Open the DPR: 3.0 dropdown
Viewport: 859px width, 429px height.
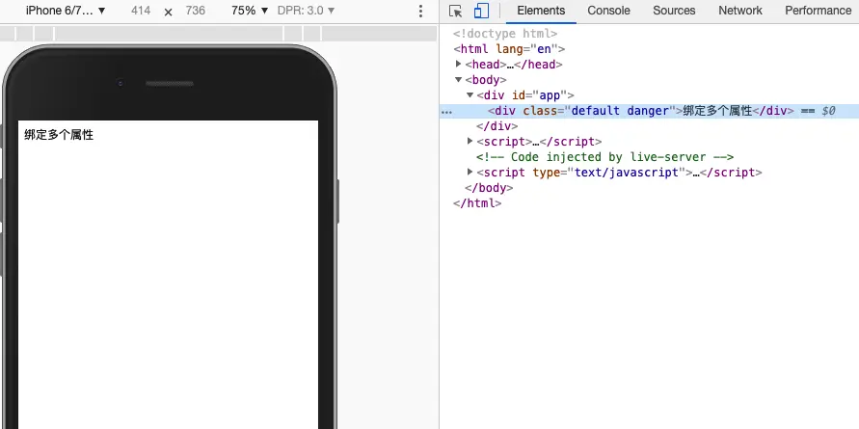click(x=306, y=11)
